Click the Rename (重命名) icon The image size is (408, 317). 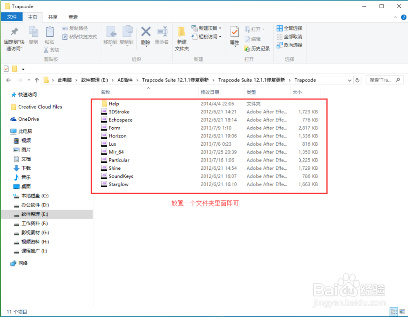(162, 32)
